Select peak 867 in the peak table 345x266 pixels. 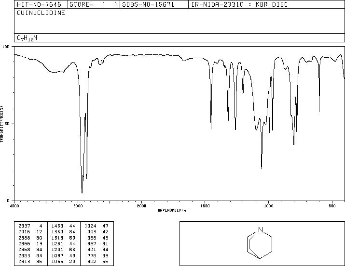[x=92, y=243]
